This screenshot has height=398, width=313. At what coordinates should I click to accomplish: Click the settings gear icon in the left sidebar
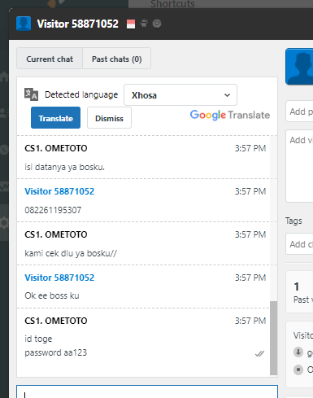click(x=4, y=223)
